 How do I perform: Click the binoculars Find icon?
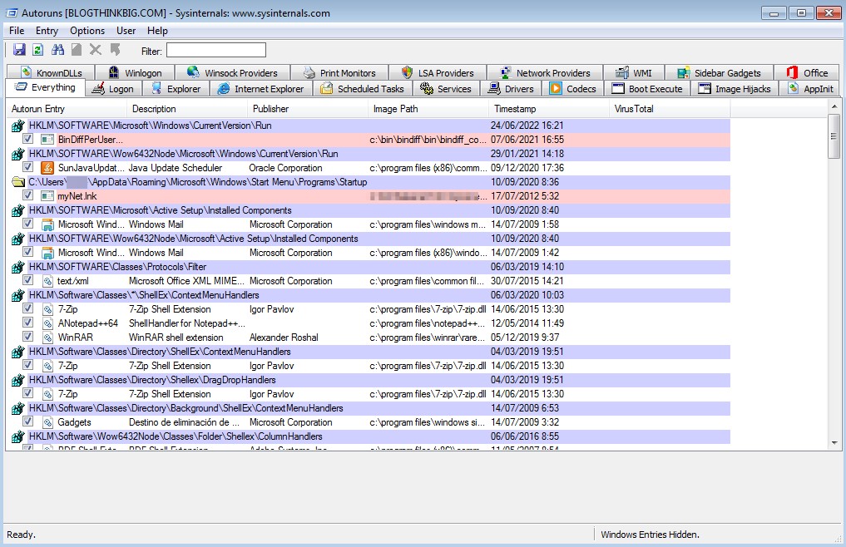pyautogui.click(x=57, y=51)
